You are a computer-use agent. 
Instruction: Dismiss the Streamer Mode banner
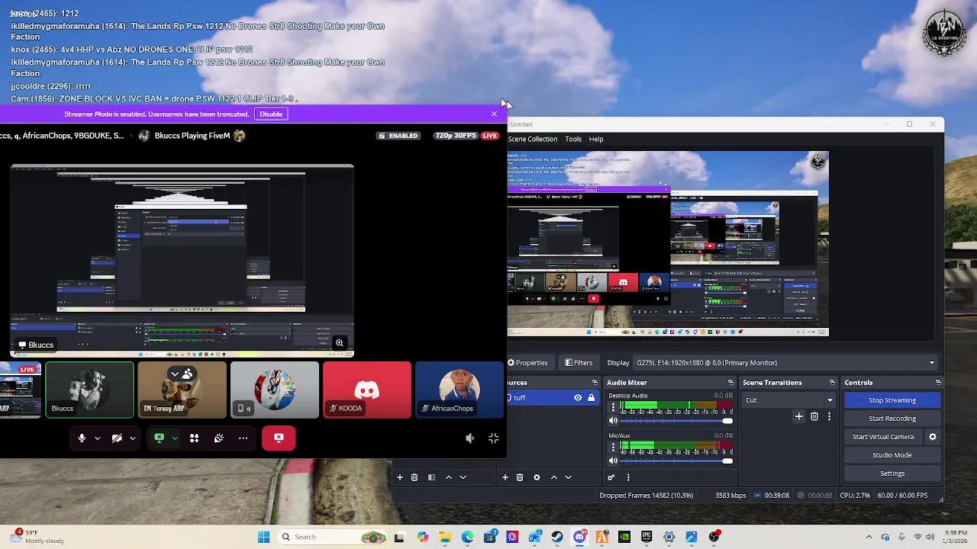coord(494,114)
